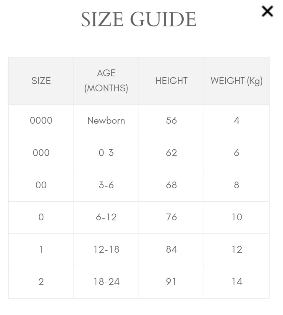Click the HEIGHT column header

pos(172,81)
